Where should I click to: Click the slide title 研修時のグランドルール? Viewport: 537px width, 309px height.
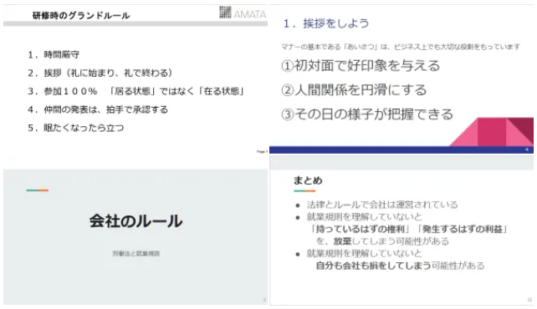pos(81,15)
